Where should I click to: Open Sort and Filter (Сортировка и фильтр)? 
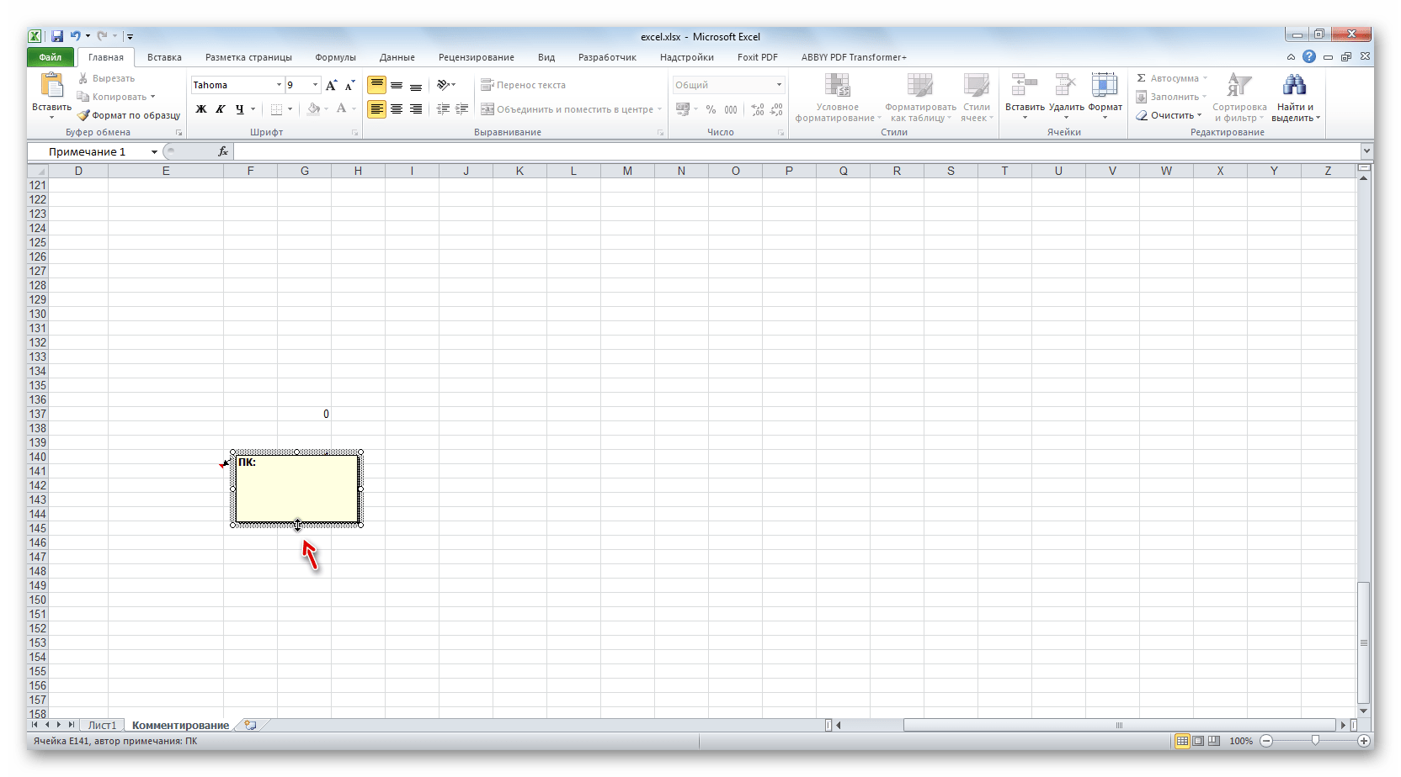click(1239, 98)
